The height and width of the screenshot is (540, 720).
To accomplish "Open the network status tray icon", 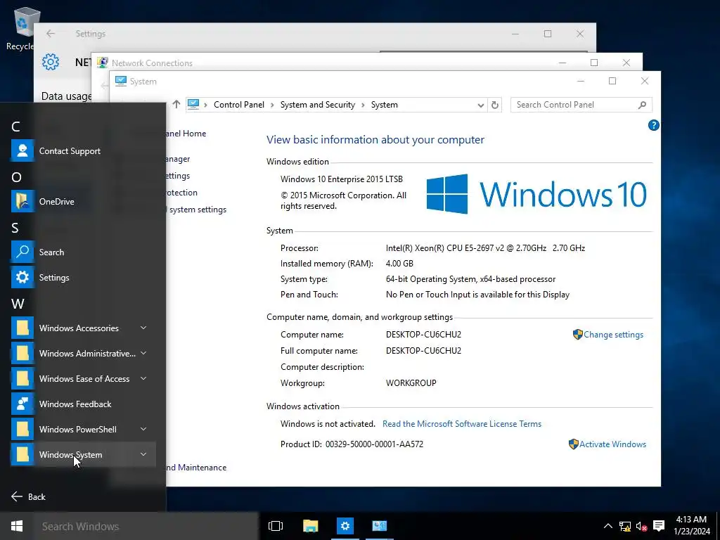I will click(624, 526).
